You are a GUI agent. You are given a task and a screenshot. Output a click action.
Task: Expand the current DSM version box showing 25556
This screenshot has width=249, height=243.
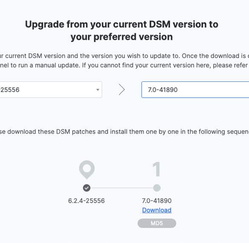click(x=51, y=90)
